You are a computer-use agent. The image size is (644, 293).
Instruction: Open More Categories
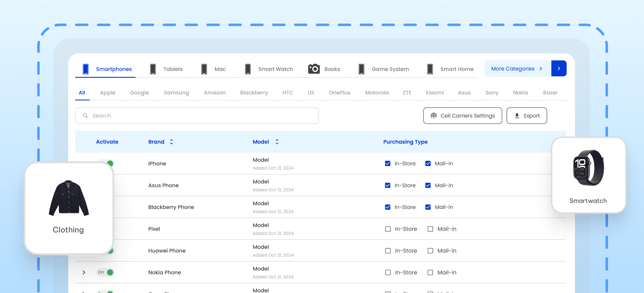click(518, 69)
